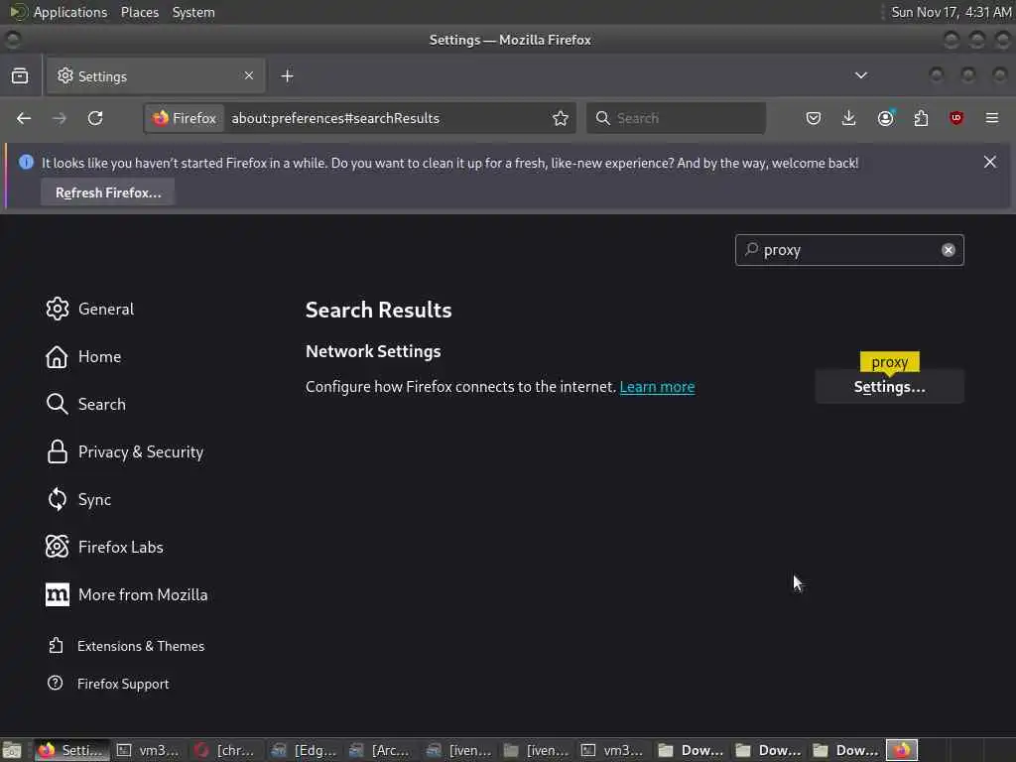Screen dimensions: 1016x762
Task: Switch to the [Edg… taskbar window
Action: (x=303, y=750)
